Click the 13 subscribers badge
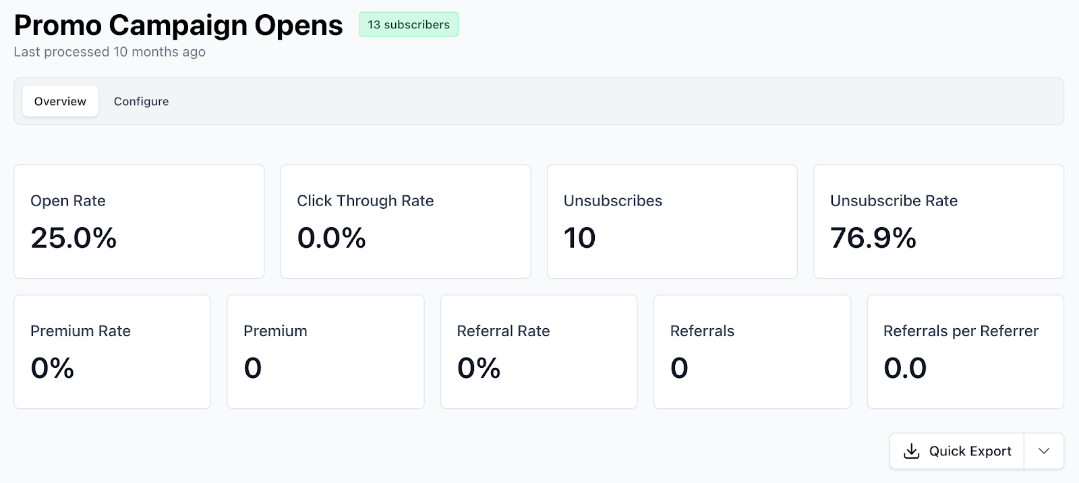Image resolution: width=1079 pixels, height=483 pixels. tap(408, 25)
